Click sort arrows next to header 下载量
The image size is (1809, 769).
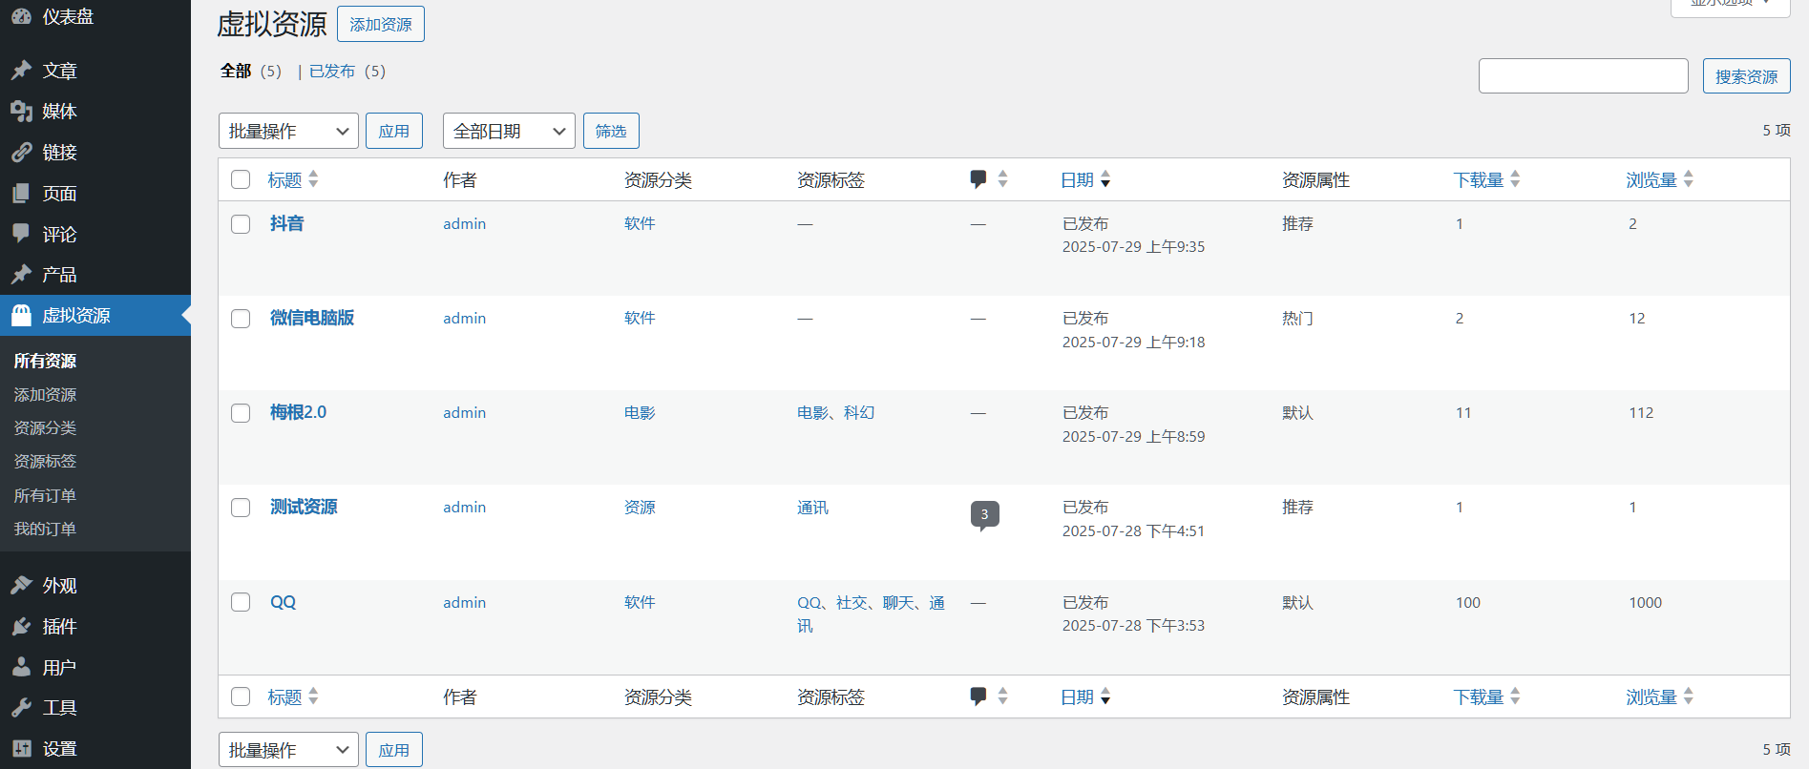click(x=1515, y=179)
